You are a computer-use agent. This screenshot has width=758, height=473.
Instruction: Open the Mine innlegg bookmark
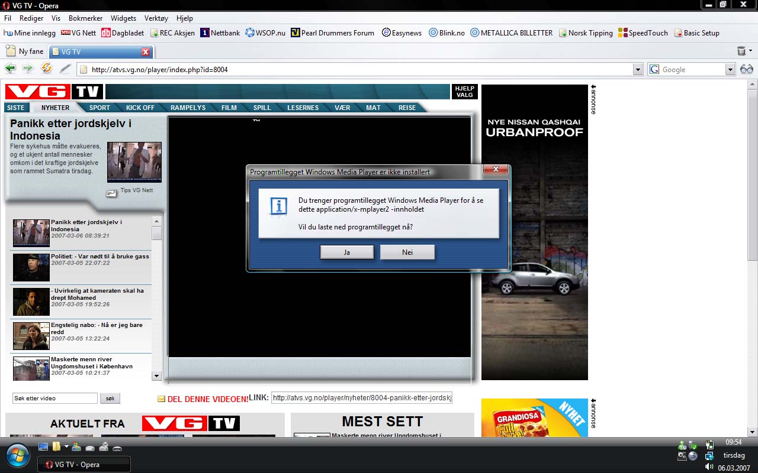click(30, 33)
